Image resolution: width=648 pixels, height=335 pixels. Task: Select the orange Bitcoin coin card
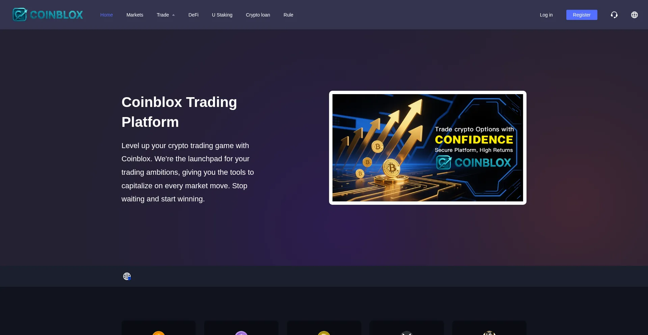pyautogui.click(x=158, y=328)
